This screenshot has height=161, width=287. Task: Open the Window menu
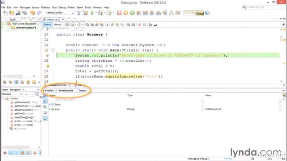click(97, 7)
